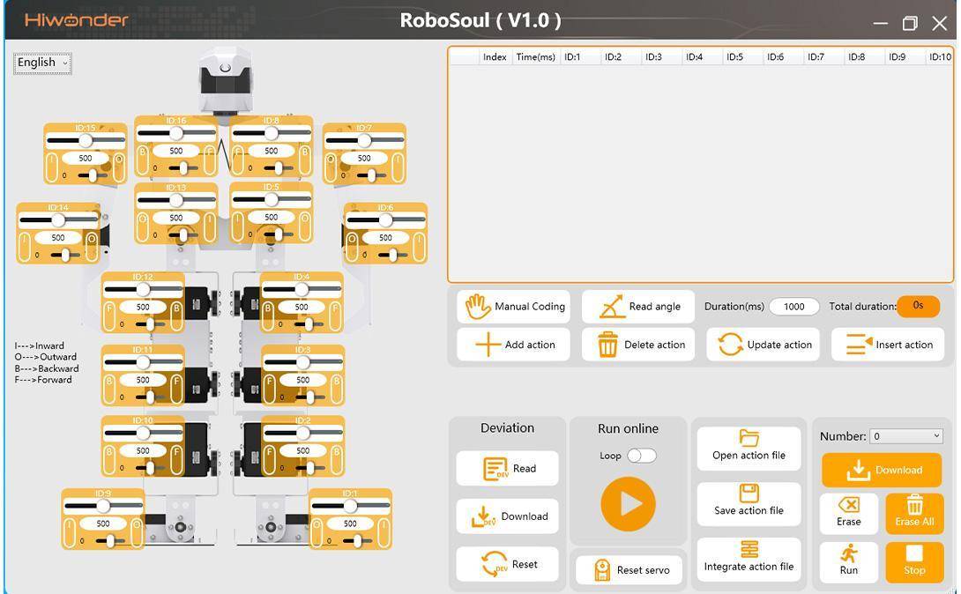This screenshot has width=961, height=594.
Task: Save action file via disk icon
Action: click(749, 494)
